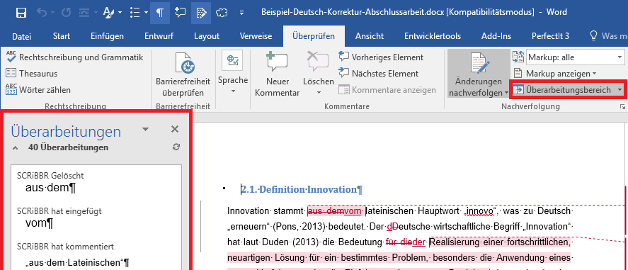Viewport: 628px width, 270px height.
Task: Undo the last action
Action: point(42,13)
